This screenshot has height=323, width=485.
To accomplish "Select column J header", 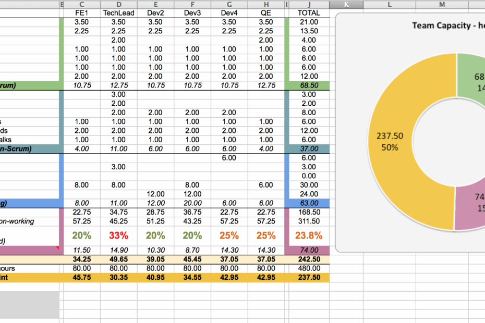I will click(x=309, y=4).
